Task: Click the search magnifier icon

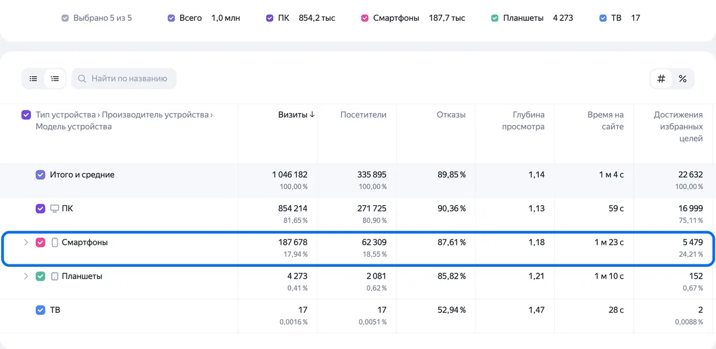Action: tap(82, 79)
